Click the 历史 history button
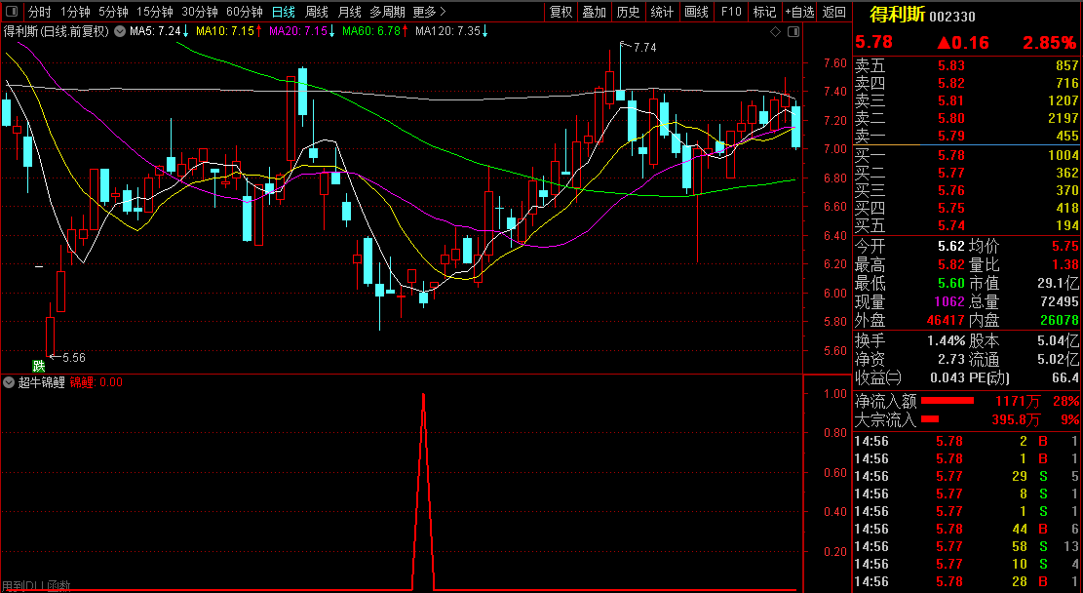The height and width of the screenshot is (593, 1083). pos(629,12)
